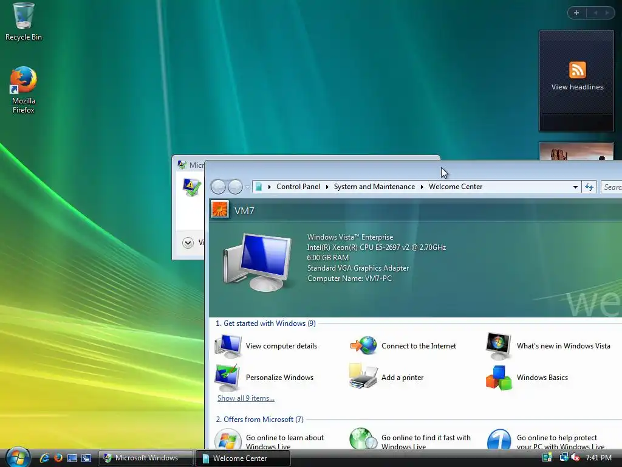Click the leftmost green system tray icon

point(547,458)
